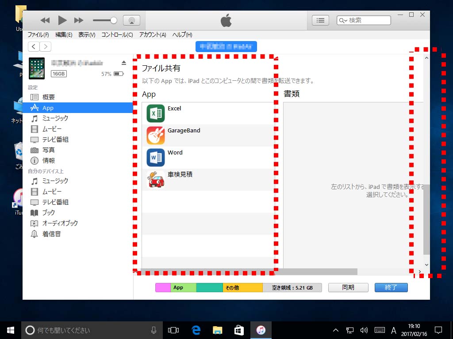Eject the iPad device
The height and width of the screenshot is (339, 453).
(124, 63)
